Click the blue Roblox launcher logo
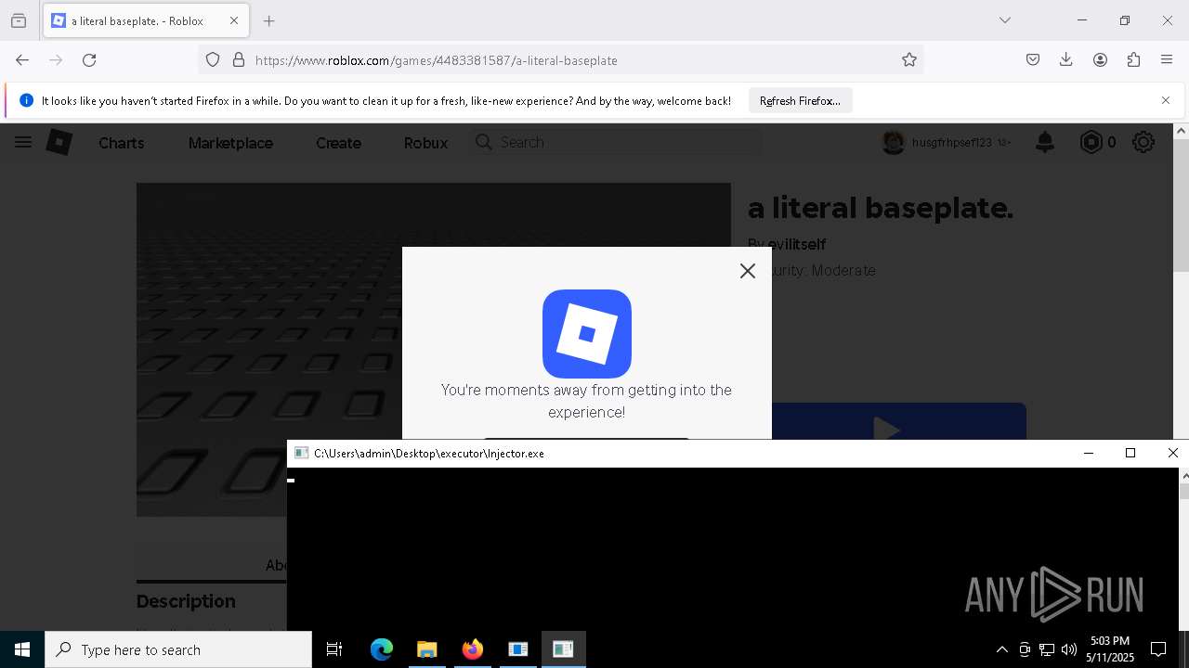Screen dimensions: 1189x668 coord(587,334)
